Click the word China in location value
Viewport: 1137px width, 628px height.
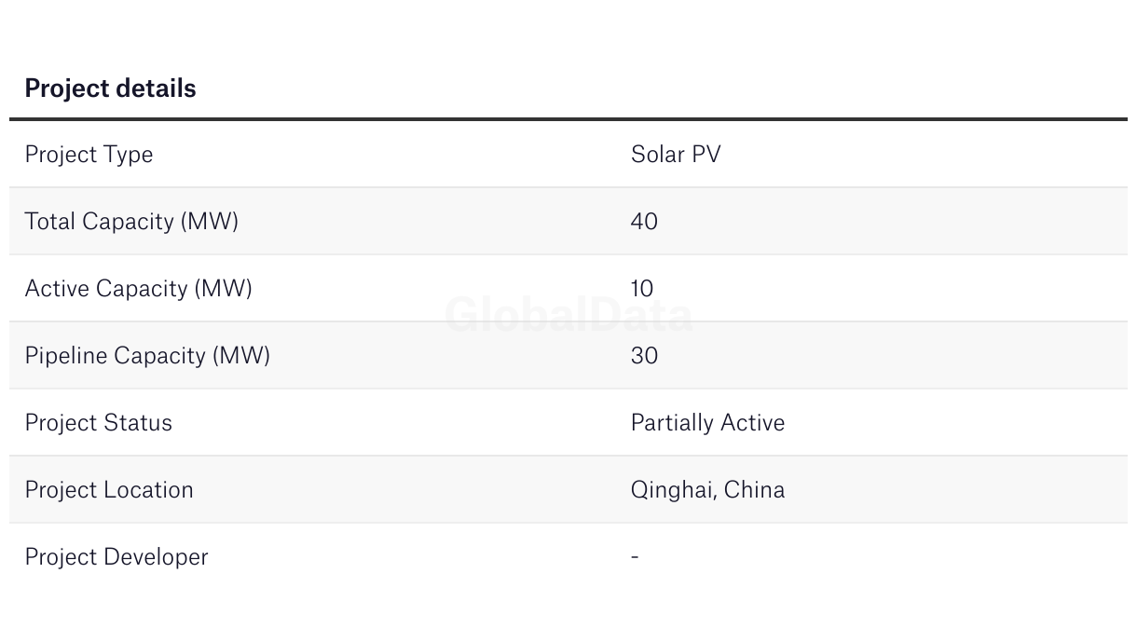(754, 489)
